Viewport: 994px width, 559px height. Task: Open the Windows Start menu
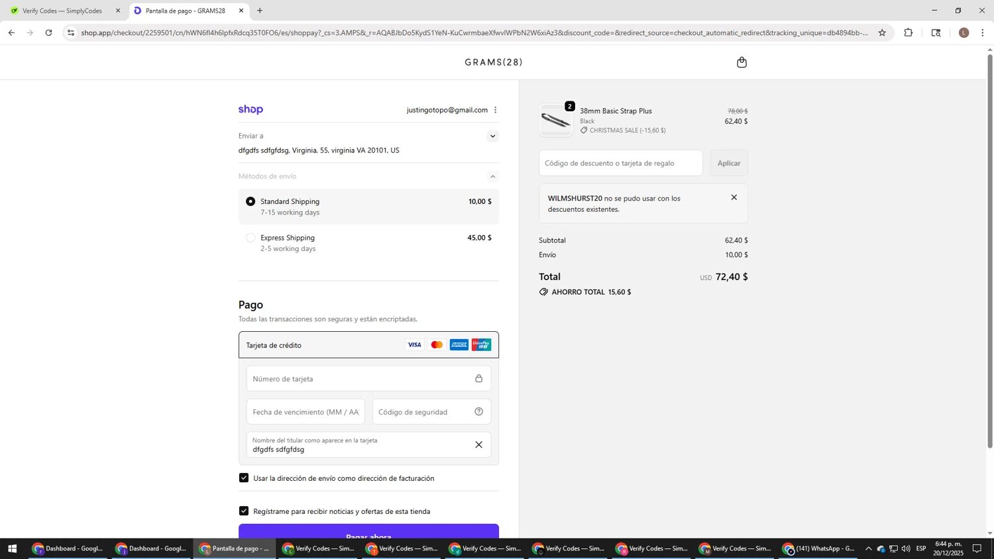[x=11, y=548]
